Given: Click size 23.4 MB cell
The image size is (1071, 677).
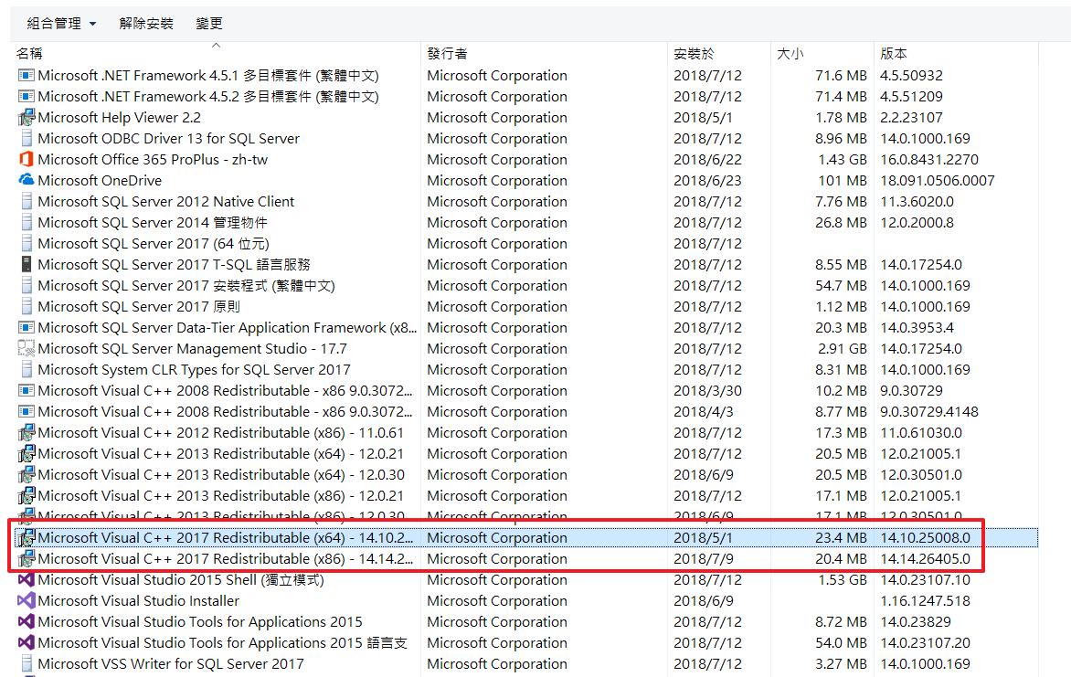Looking at the screenshot, I should click(841, 537).
